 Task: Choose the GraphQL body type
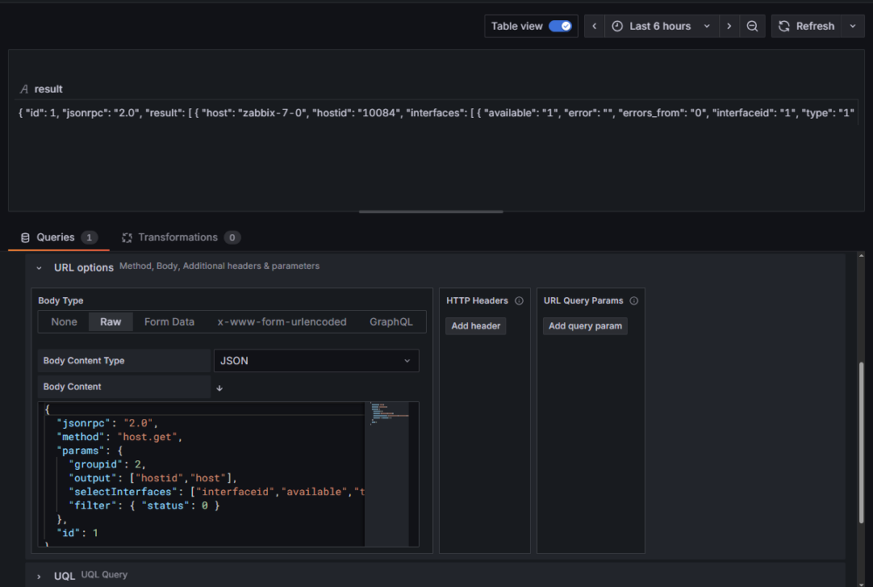click(390, 321)
